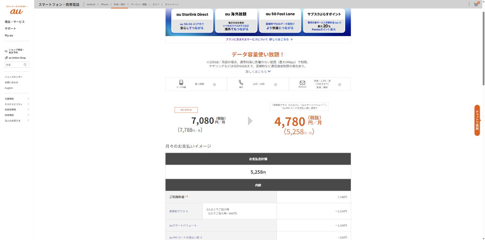The image size is (485, 240).
Task: Open サポート sidebar menu
Action: [10, 28]
